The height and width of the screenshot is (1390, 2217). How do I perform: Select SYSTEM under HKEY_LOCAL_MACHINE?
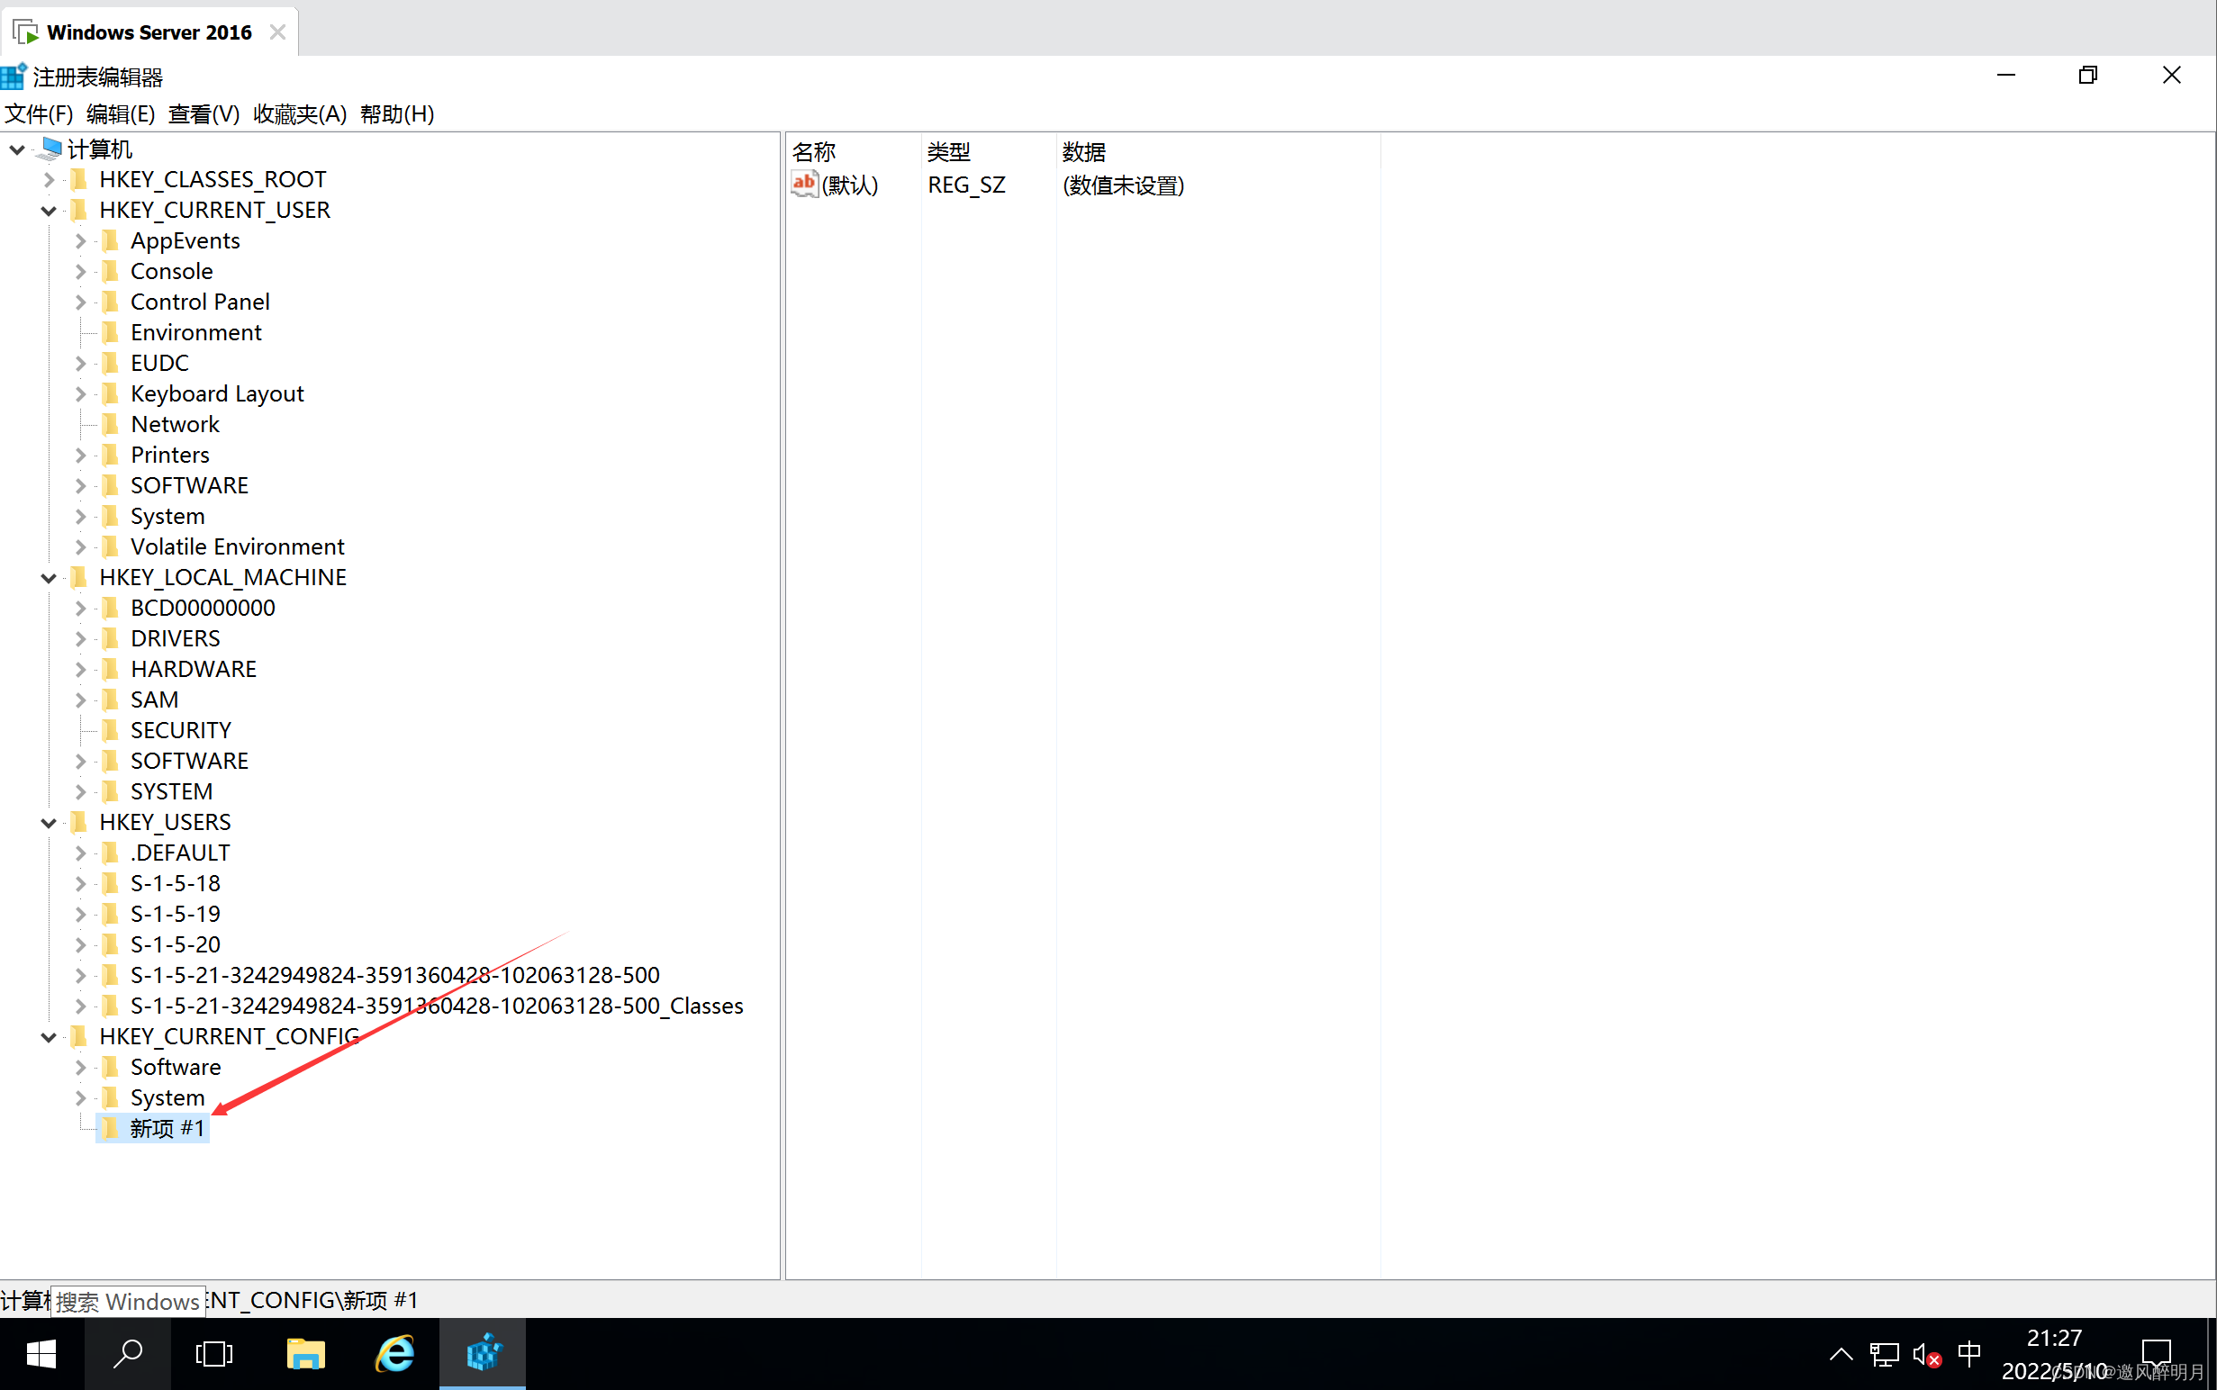click(x=172, y=791)
